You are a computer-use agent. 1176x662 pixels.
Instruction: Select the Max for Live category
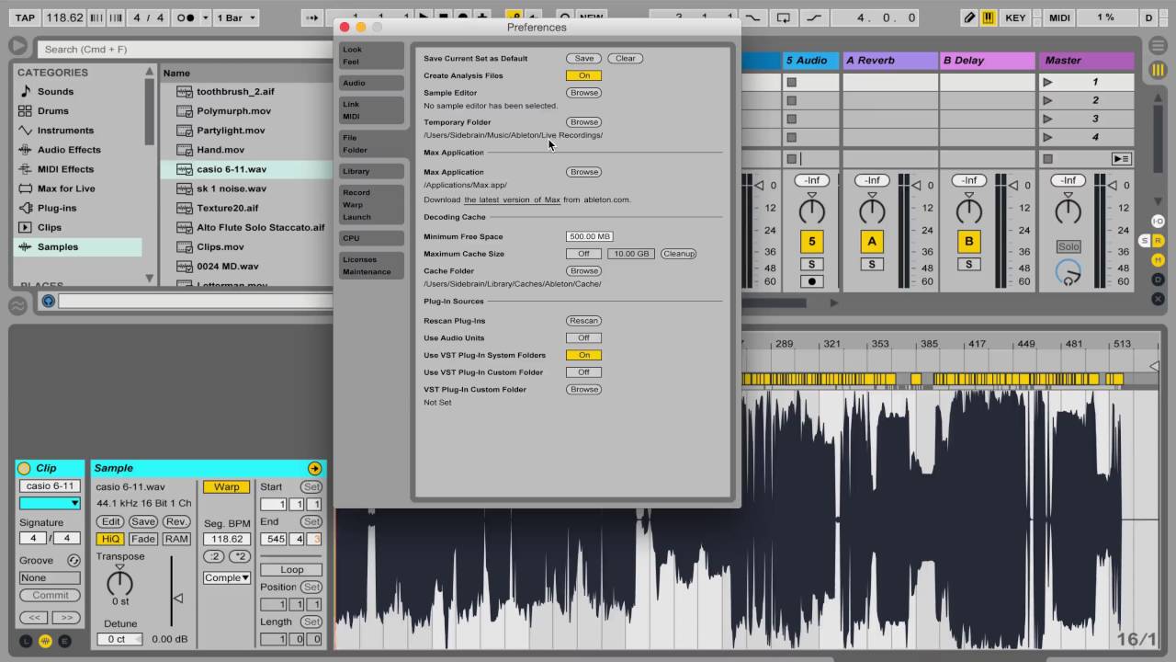[66, 188]
